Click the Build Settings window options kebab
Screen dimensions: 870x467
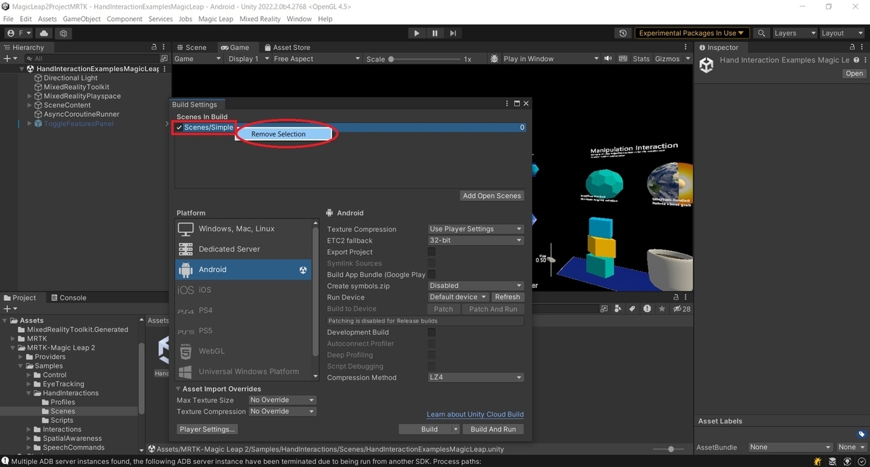tap(507, 104)
